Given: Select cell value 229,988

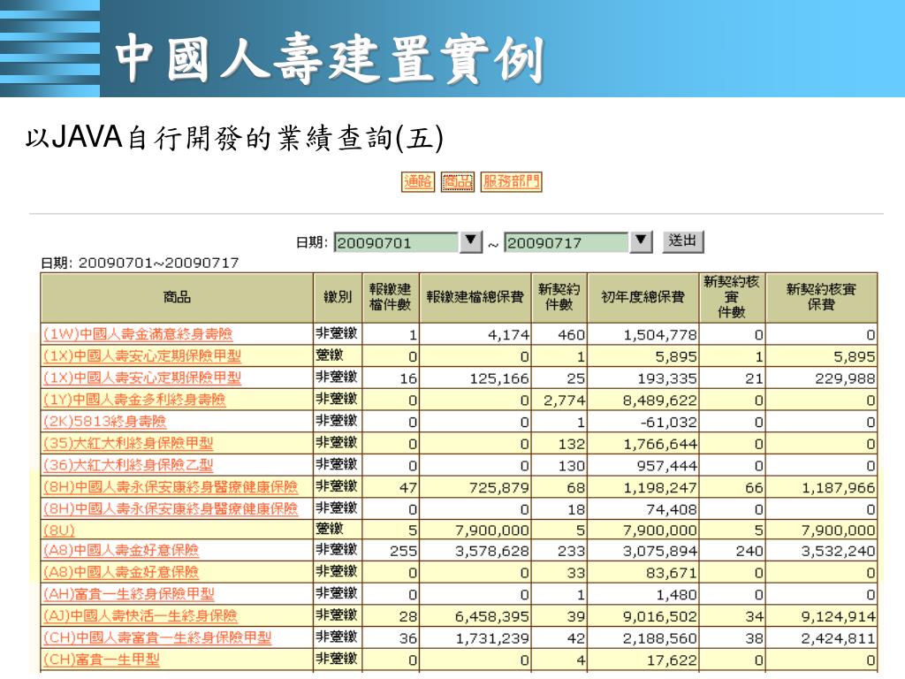Looking at the screenshot, I should coord(846,378).
